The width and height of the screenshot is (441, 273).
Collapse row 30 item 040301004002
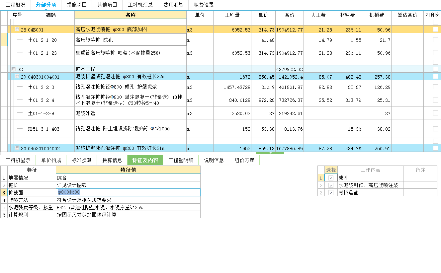click(x=17, y=148)
